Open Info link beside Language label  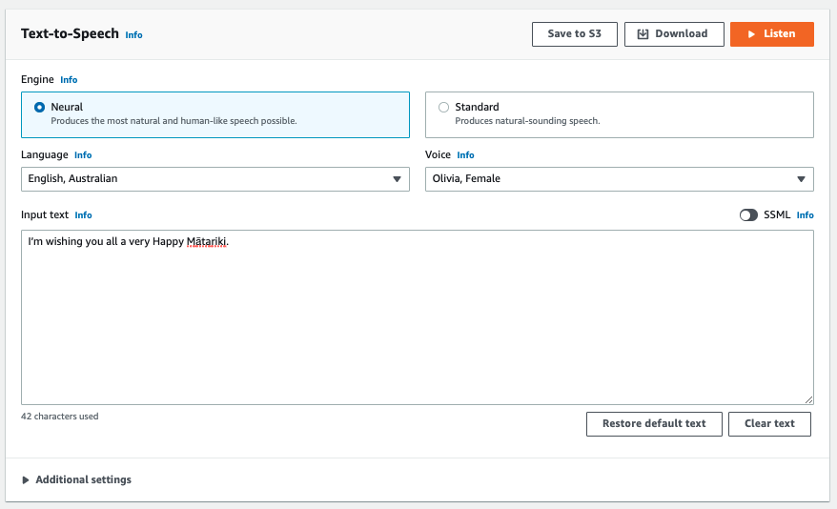click(83, 155)
